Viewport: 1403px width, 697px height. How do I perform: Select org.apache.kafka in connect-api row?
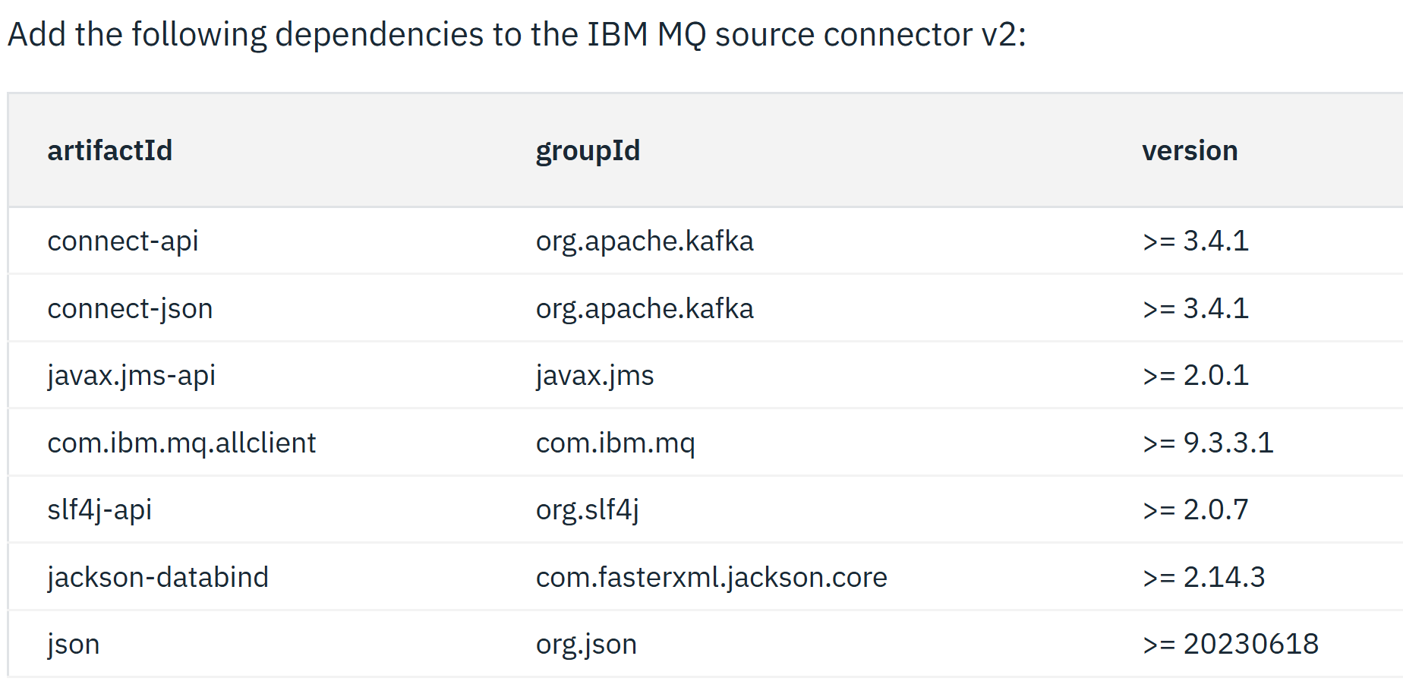click(x=645, y=241)
